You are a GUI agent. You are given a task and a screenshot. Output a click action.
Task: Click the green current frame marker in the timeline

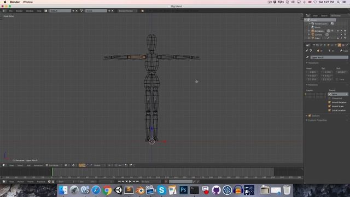tap(52, 172)
